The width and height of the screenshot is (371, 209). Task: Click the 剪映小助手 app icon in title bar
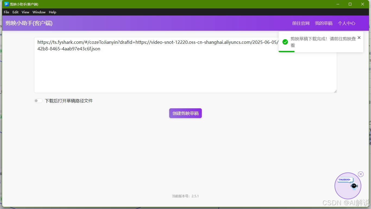7,4
